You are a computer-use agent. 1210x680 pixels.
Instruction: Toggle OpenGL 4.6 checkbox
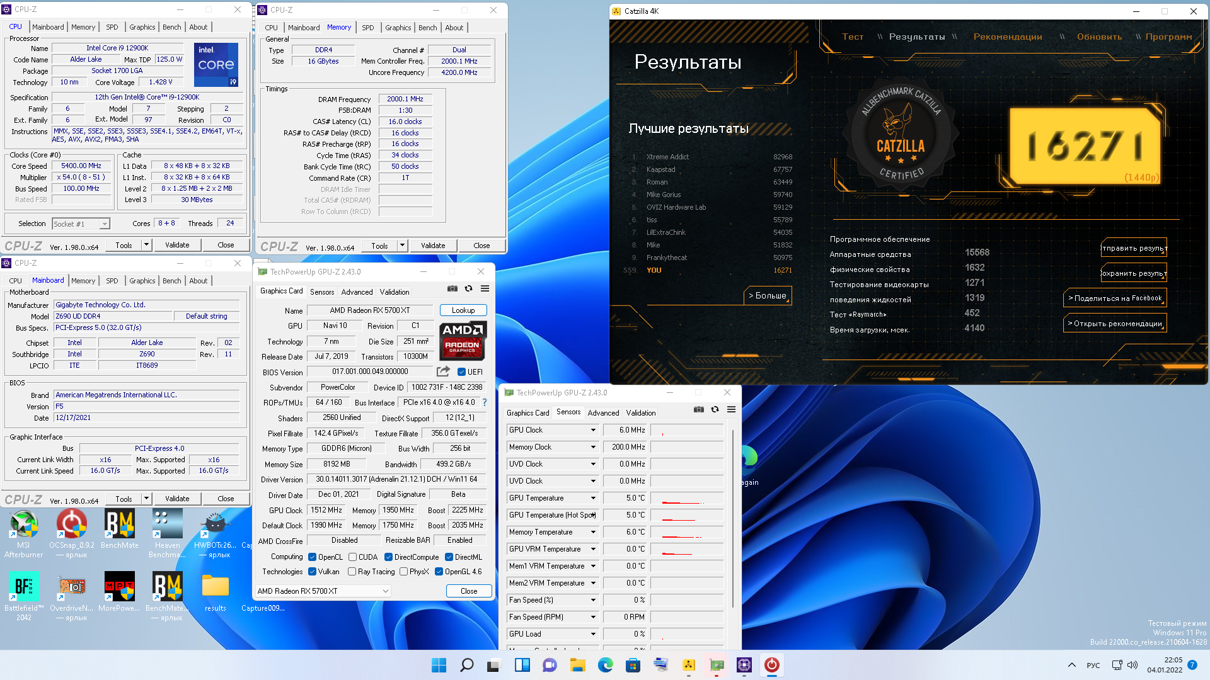[x=439, y=572]
